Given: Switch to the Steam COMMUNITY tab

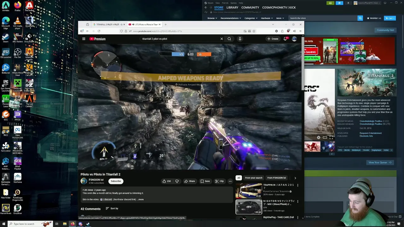Looking at the screenshot, I should (250, 8).
